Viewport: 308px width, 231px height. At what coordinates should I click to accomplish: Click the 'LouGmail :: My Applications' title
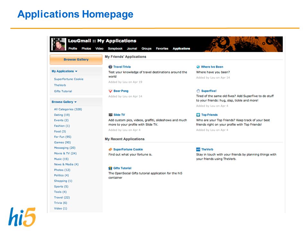click(x=102, y=41)
